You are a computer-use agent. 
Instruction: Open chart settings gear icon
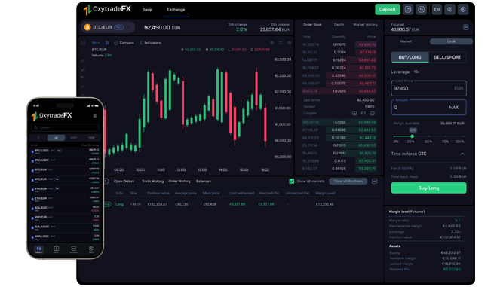click(272, 43)
